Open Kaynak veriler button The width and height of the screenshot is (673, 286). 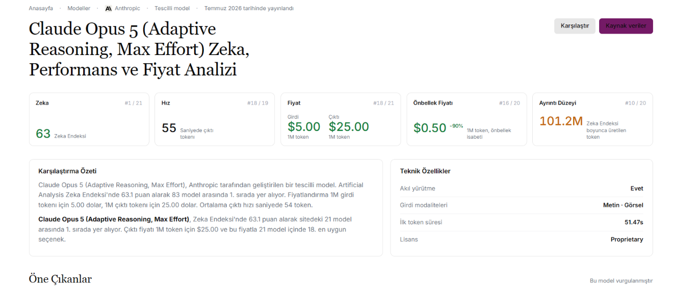(626, 26)
